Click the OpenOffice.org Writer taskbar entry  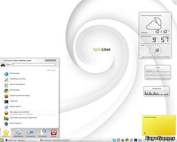point(55,140)
